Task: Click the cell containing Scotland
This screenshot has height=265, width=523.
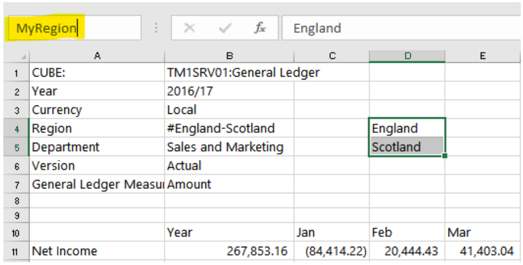Action: [x=407, y=147]
